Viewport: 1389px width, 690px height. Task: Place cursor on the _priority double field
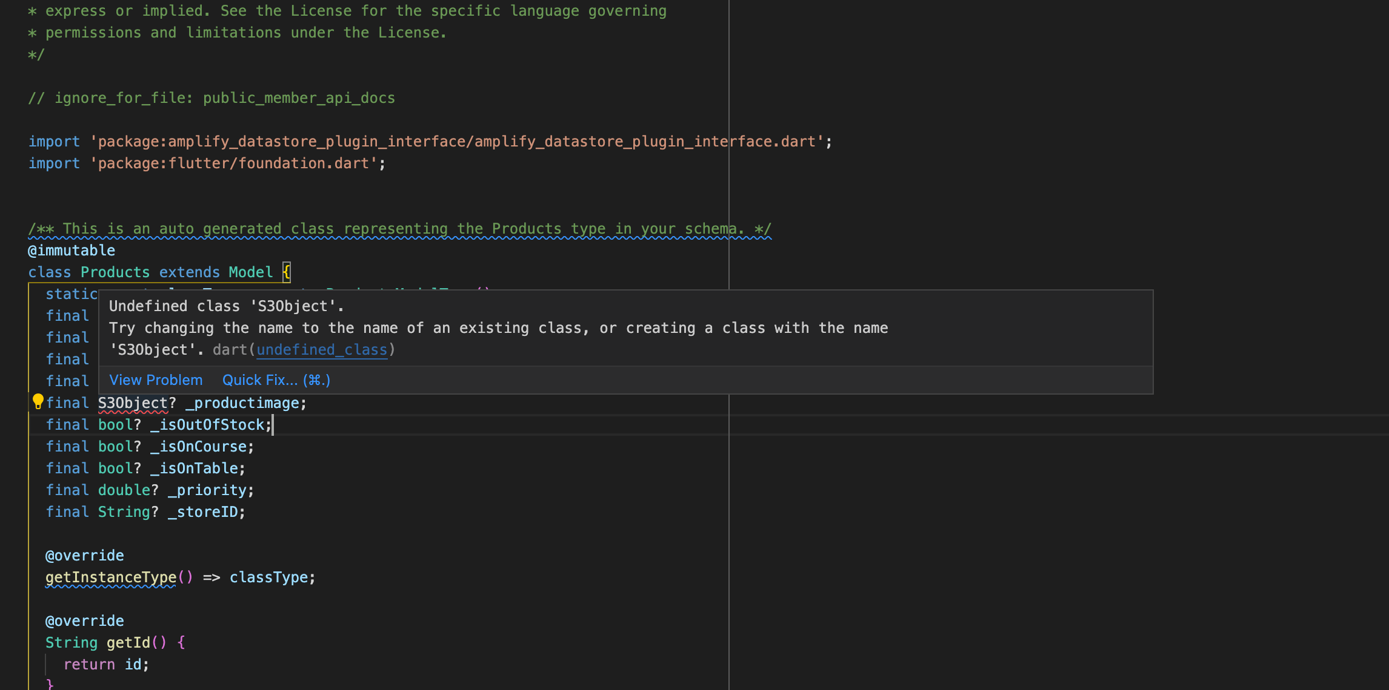click(210, 490)
